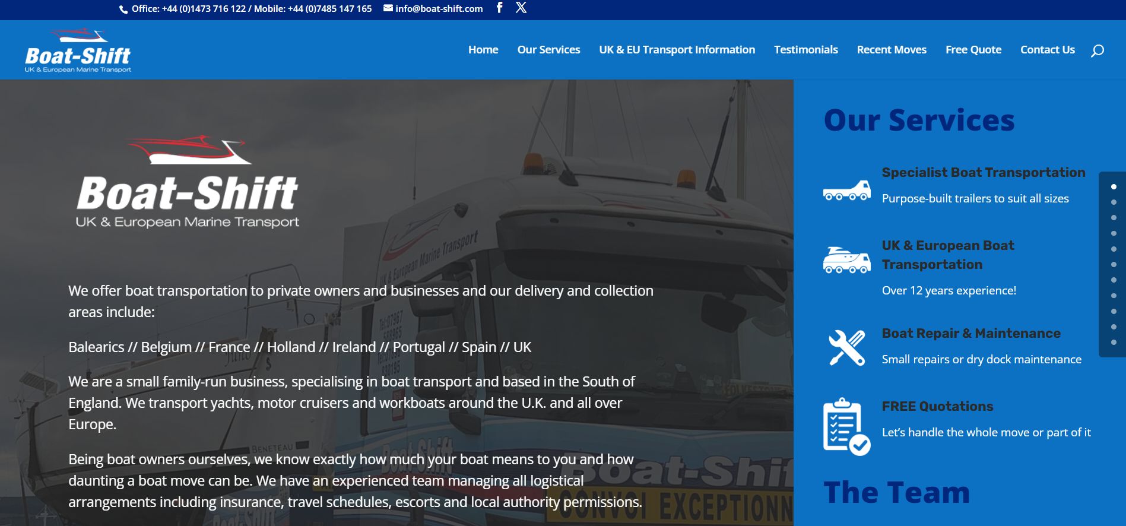This screenshot has height=526, width=1126.
Task: Click the 'Balearics // Belgium // France' countries line
Action: coord(300,347)
